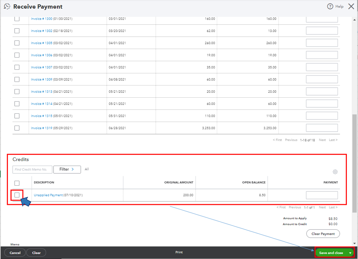The height and width of the screenshot is (259, 358).
Task: Open Invoice # 1306 link
Action: [42, 55]
